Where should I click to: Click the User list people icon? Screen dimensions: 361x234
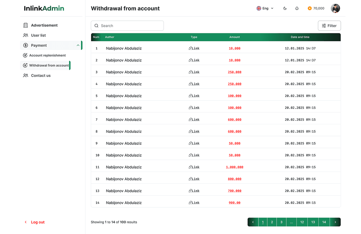click(x=25, y=35)
